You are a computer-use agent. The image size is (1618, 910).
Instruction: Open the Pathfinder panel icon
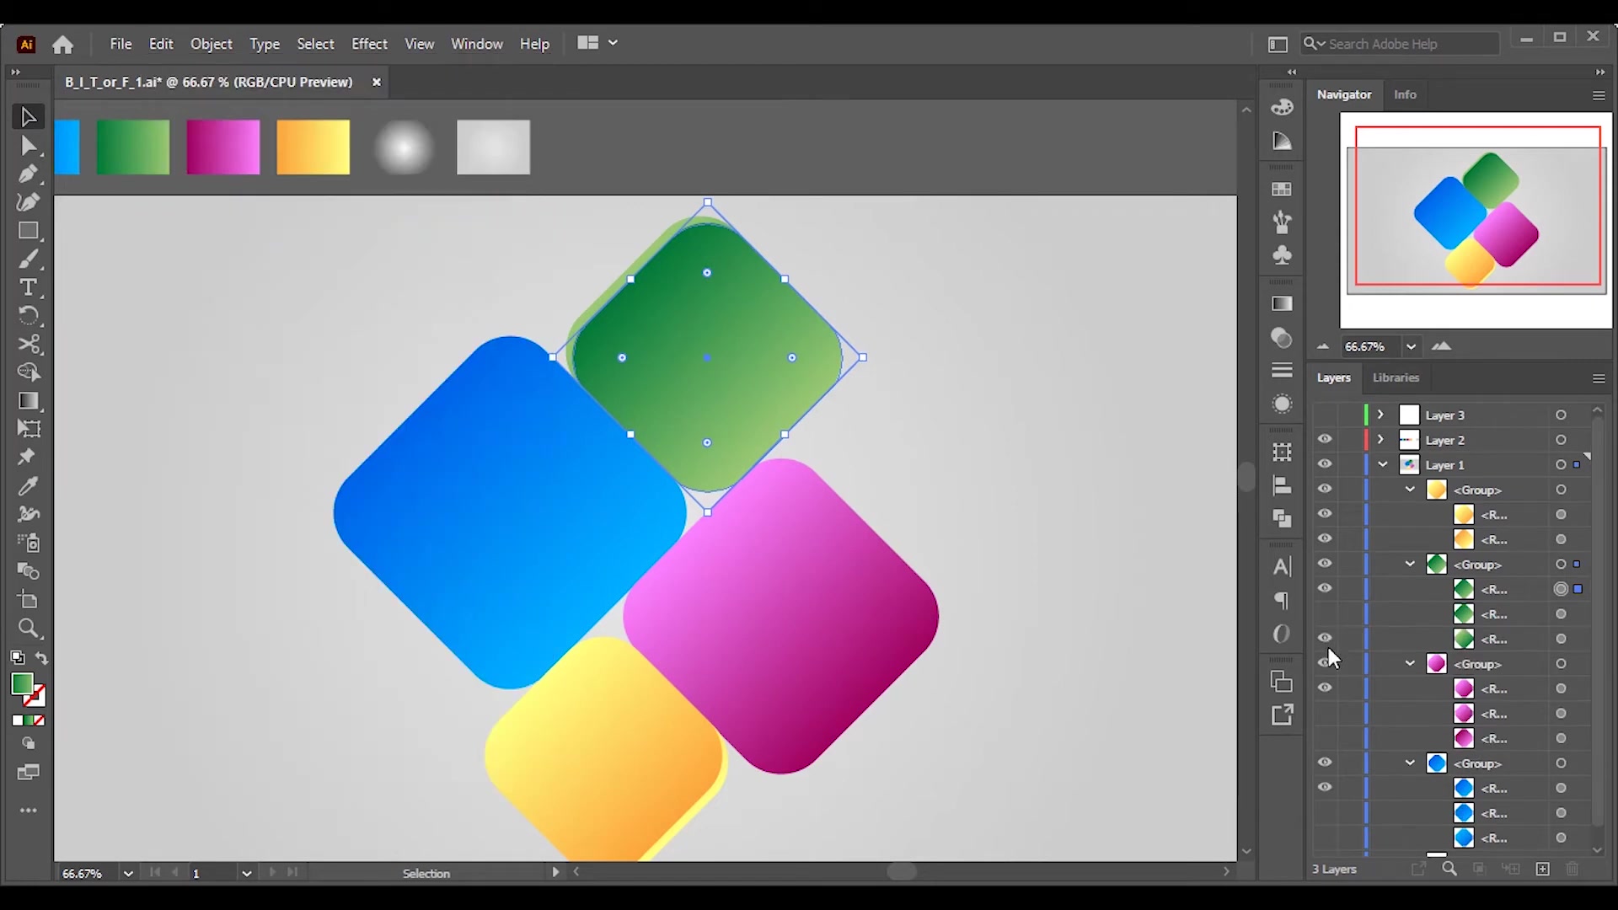tap(1282, 518)
